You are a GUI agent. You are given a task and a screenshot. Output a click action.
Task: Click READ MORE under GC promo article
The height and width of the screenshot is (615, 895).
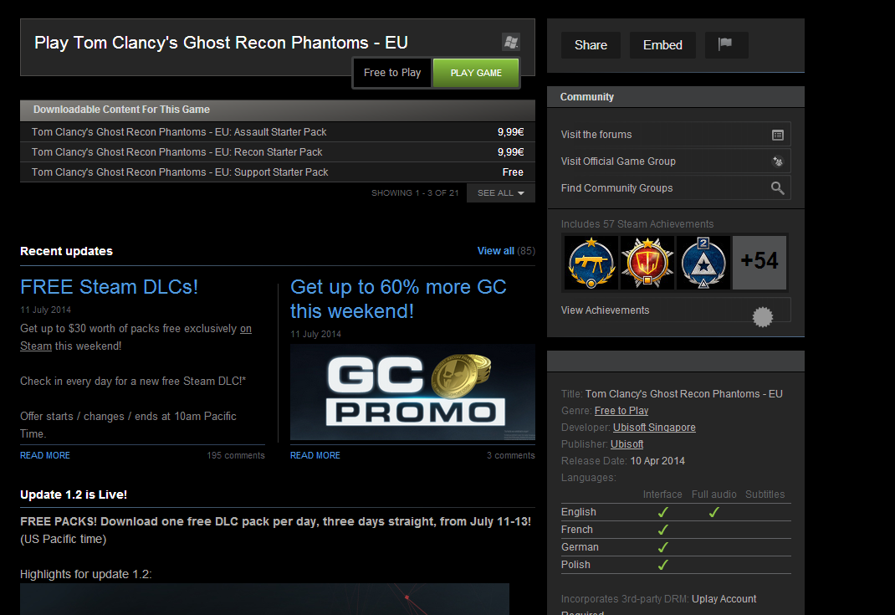315,455
